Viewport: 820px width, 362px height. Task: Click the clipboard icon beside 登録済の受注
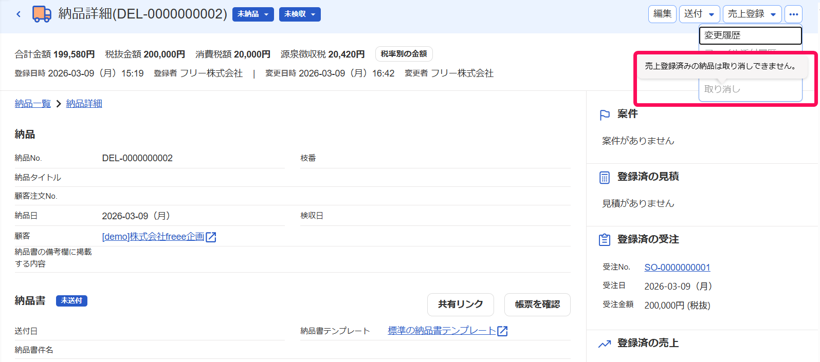click(605, 240)
